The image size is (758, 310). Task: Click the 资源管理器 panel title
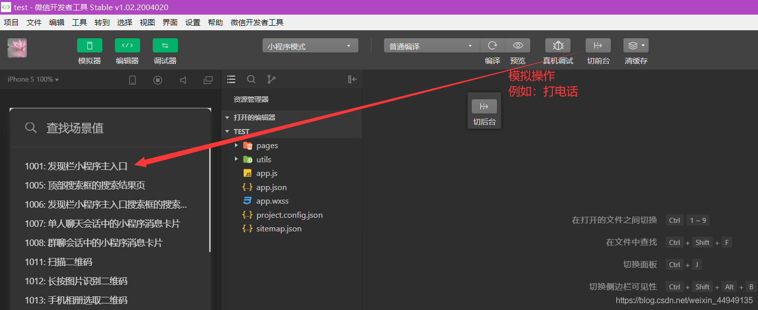point(251,99)
